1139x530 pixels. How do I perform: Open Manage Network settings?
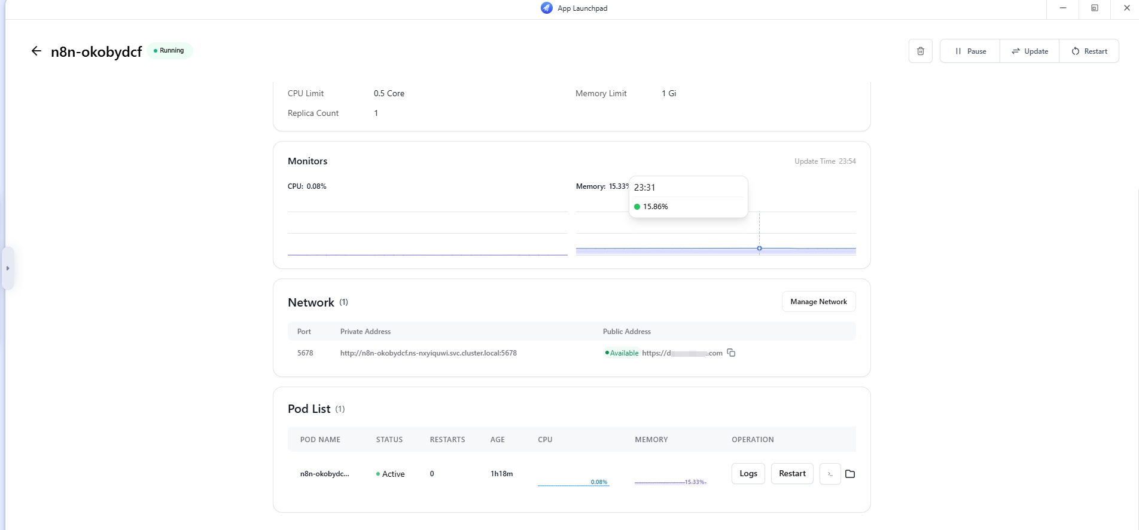pos(818,302)
